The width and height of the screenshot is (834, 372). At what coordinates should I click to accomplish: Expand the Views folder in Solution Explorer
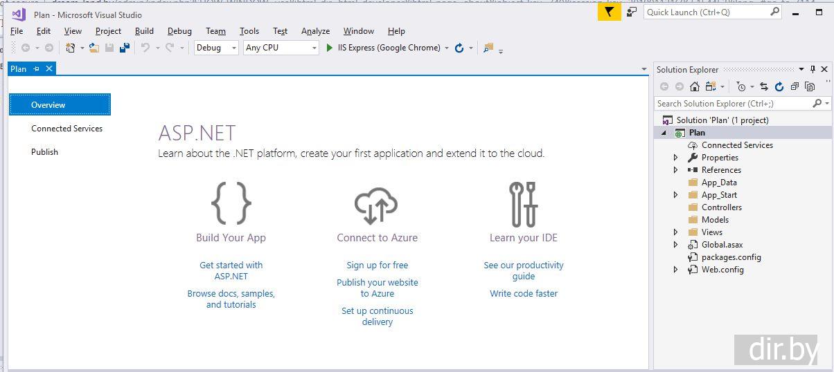point(676,232)
